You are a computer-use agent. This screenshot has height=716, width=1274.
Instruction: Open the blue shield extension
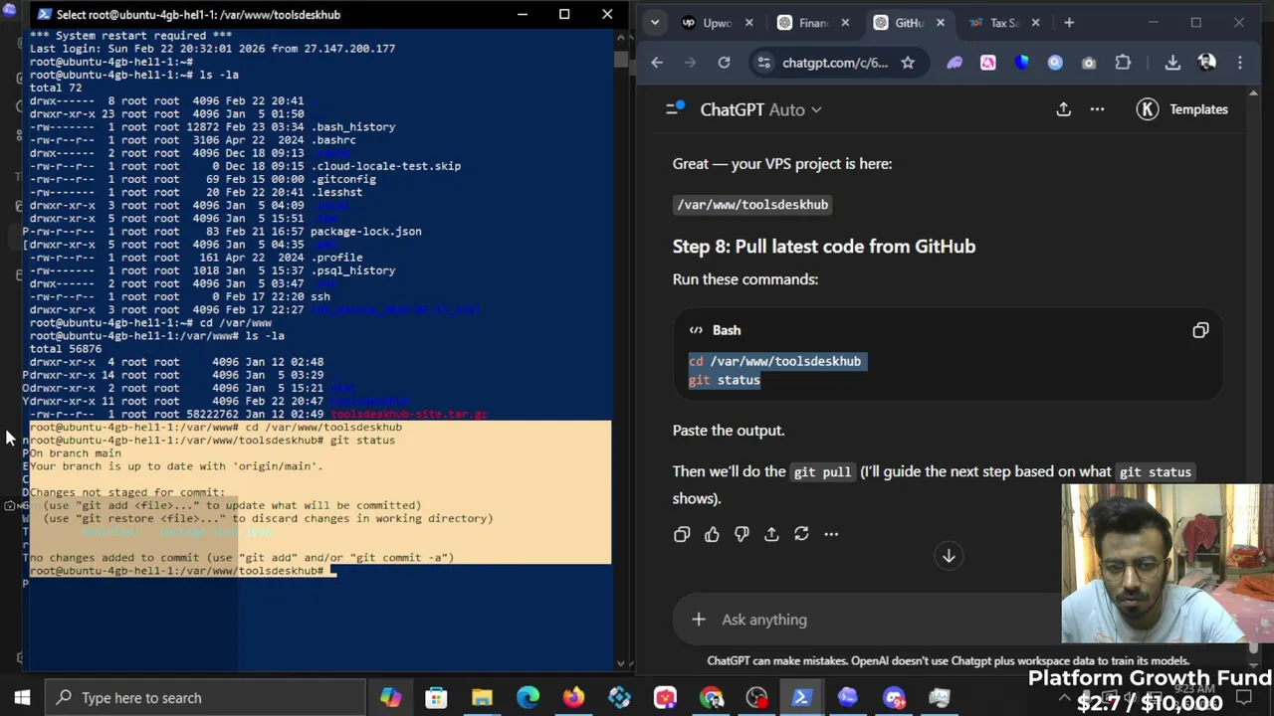click(1021, 63)
